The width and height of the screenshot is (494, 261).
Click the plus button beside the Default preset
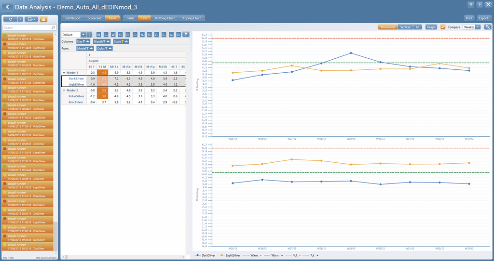point(89,35)
